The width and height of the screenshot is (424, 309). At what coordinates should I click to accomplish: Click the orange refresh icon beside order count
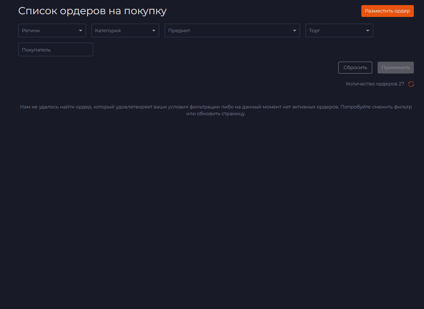[411, 84]
